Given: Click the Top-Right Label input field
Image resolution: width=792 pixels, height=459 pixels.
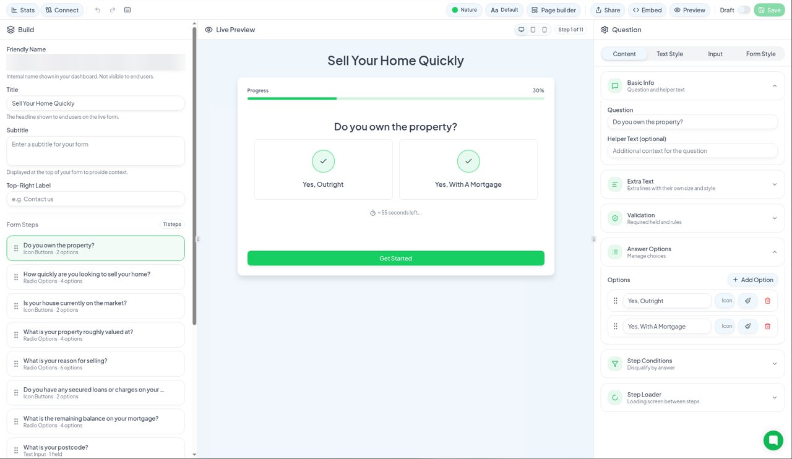Looking at the screenshot, I should [x=95, y=199].
